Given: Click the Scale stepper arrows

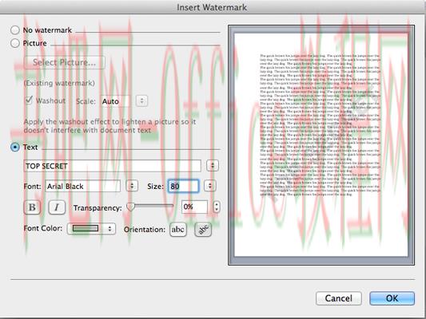Looking at the screenshot, I should [141, 100].
